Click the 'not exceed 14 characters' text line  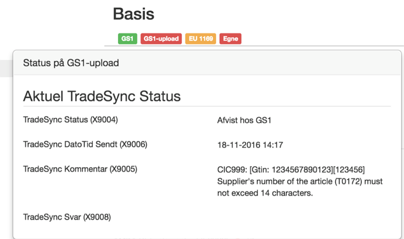click(264, 193)
